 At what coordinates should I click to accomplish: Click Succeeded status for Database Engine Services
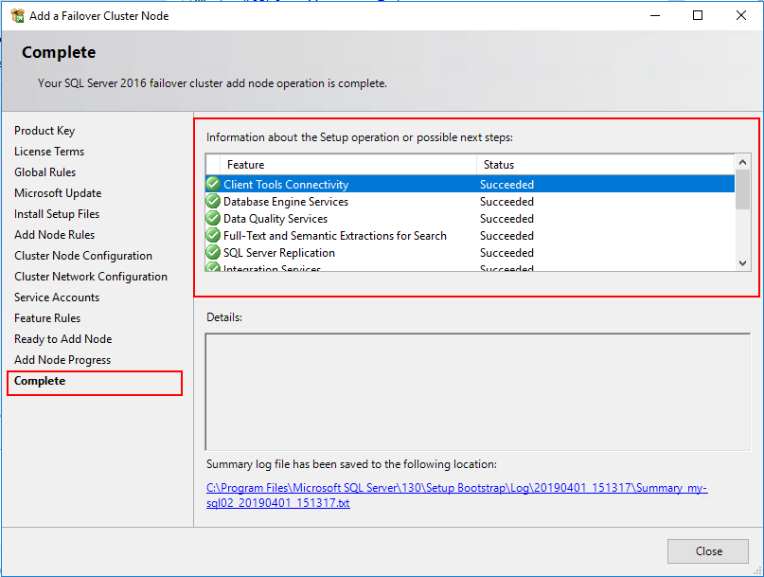click(x=506, y=202)
